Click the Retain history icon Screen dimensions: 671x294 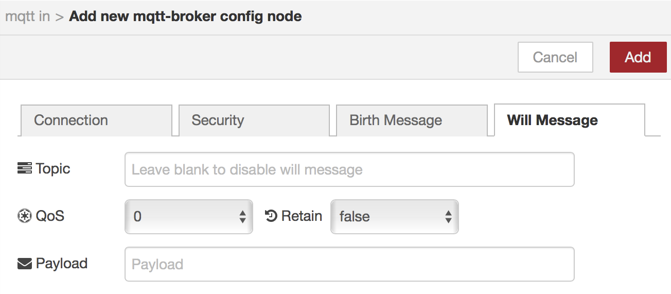point(271,216)
